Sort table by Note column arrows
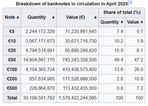 18,17
